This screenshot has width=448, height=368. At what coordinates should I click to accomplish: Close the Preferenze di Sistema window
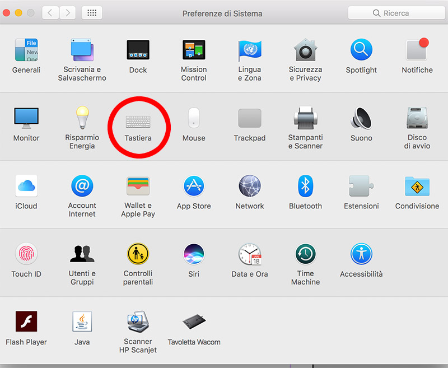tap(6, 13)
